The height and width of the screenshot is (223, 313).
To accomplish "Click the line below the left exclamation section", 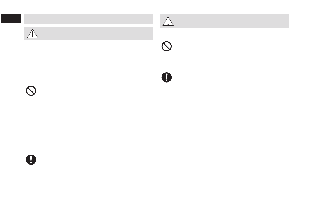I will pos(89,178).
